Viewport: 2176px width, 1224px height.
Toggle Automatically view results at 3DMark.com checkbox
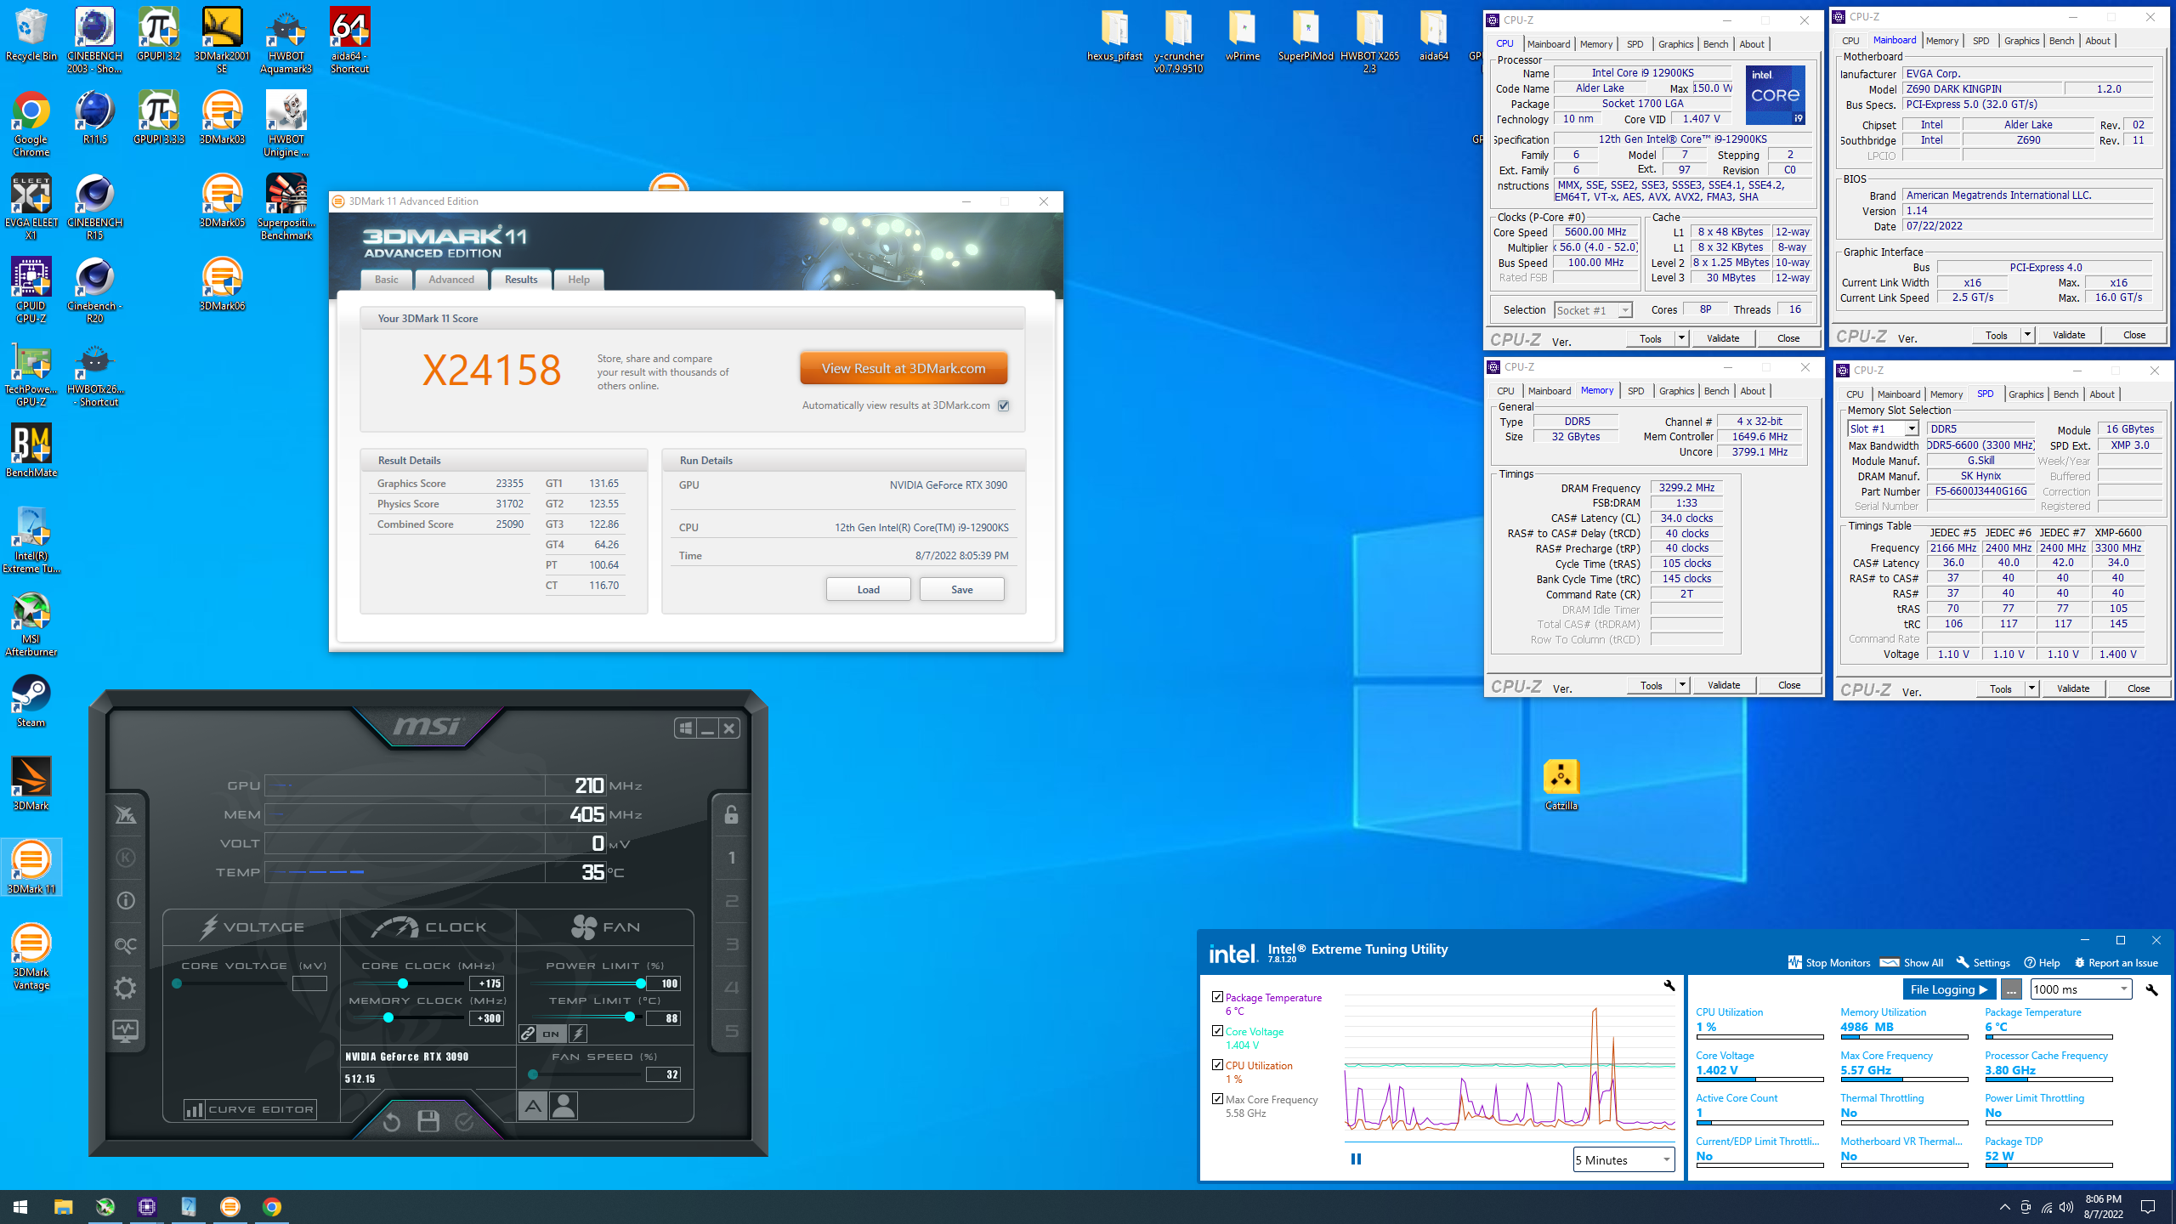pos(1004,405)
